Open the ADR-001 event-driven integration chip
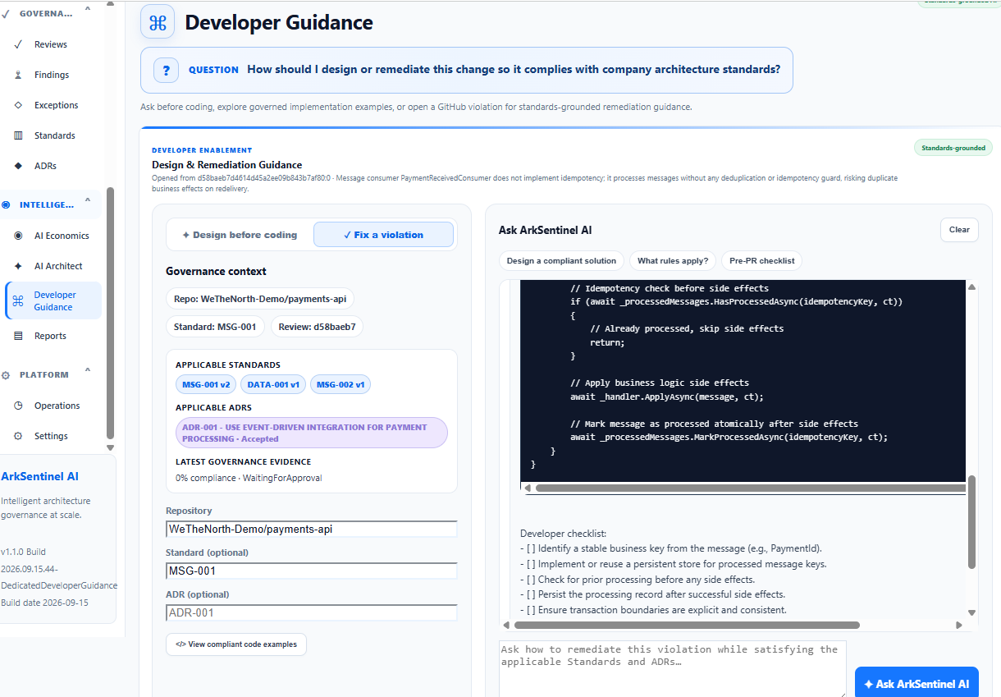The height and width of the screenshot is (697, 1001). (x=312, y=433)
